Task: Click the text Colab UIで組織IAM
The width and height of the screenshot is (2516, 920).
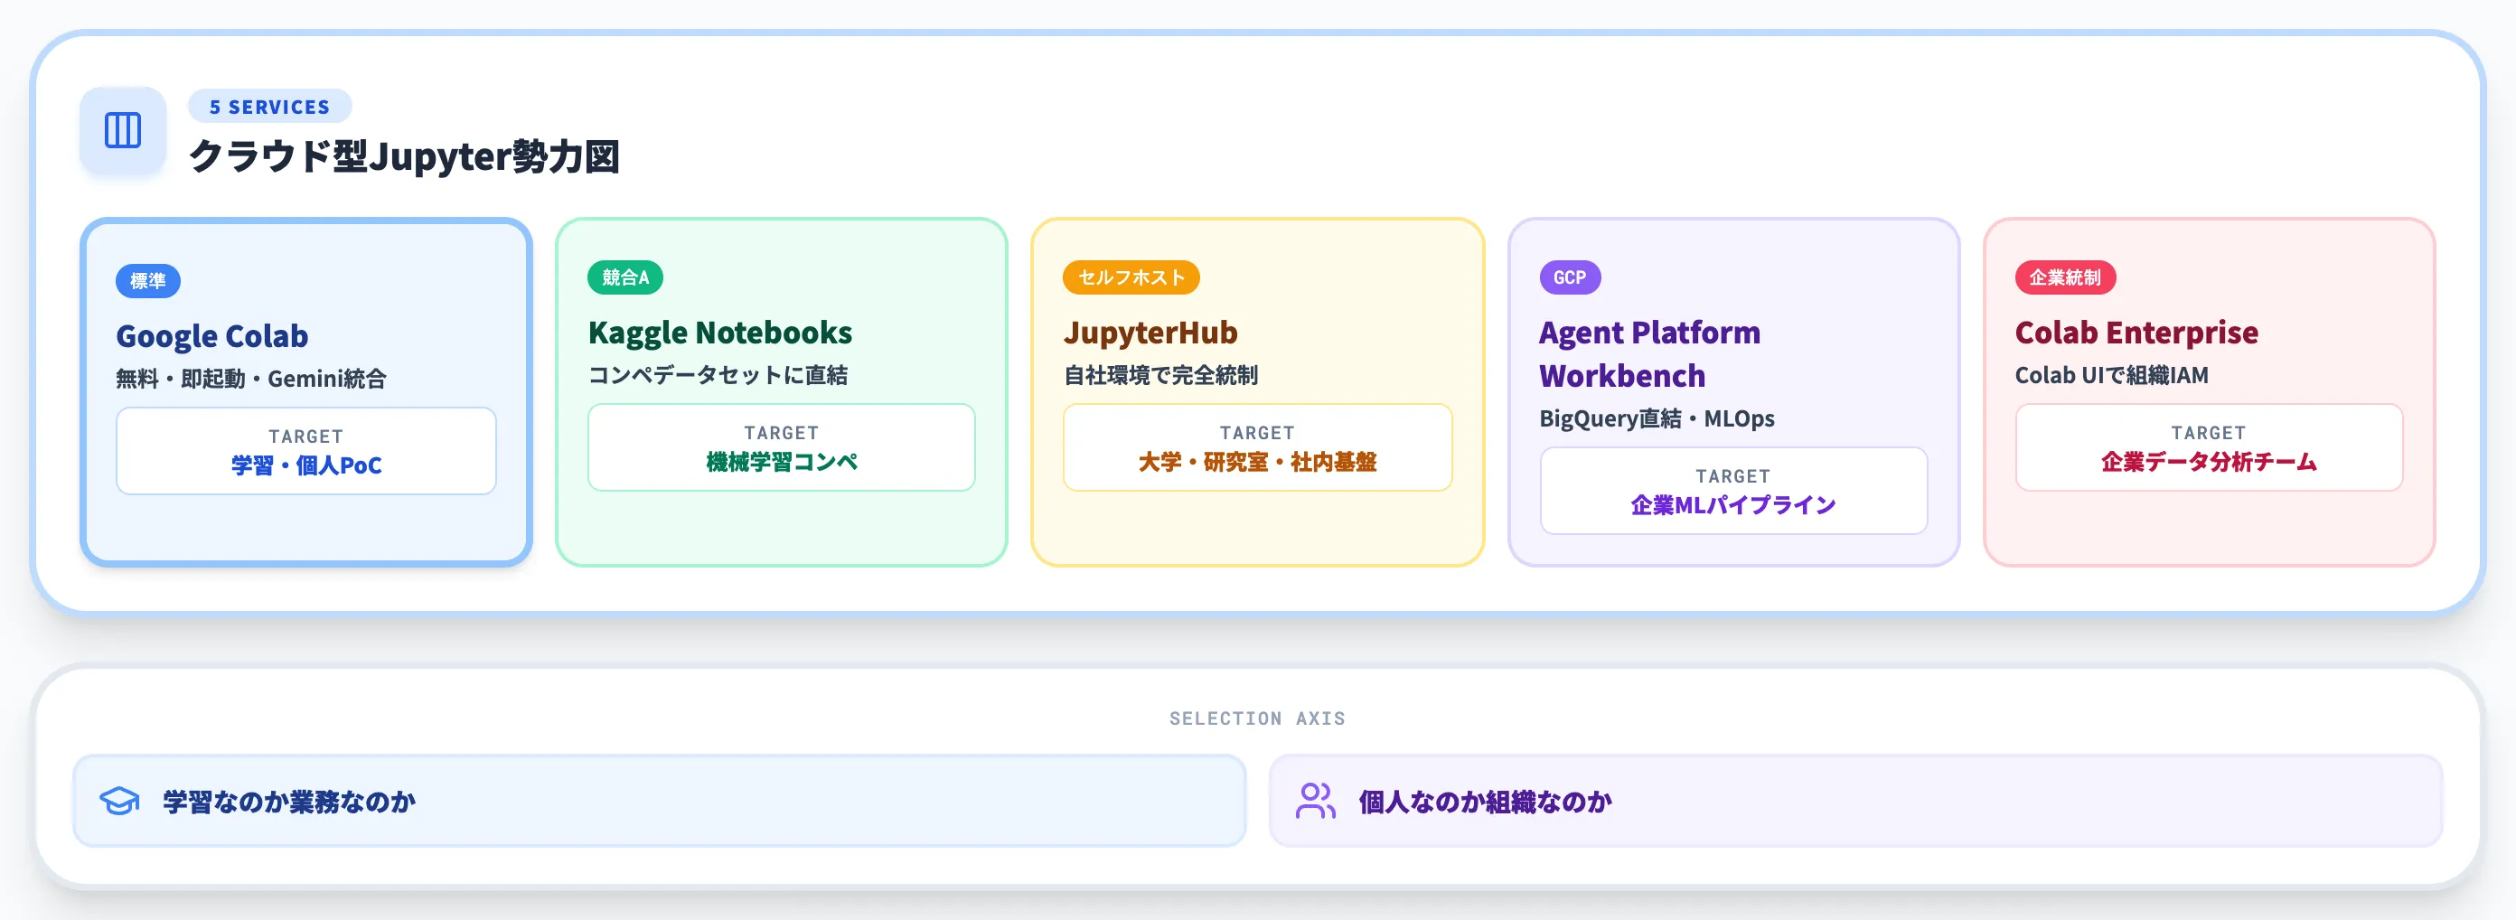Action: click(x=2110, y=375)
